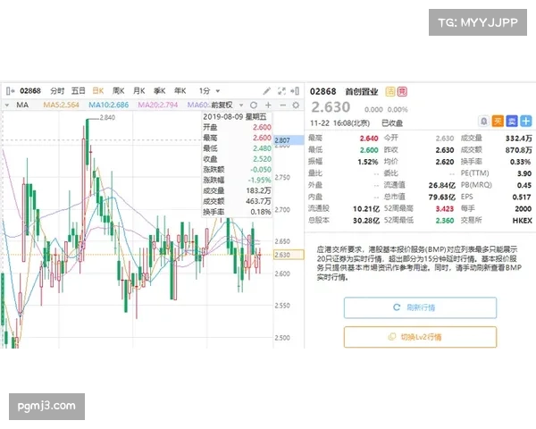Open chart settings gear icon
Screen dimensions: 536x429
click(x=296, y=105)
